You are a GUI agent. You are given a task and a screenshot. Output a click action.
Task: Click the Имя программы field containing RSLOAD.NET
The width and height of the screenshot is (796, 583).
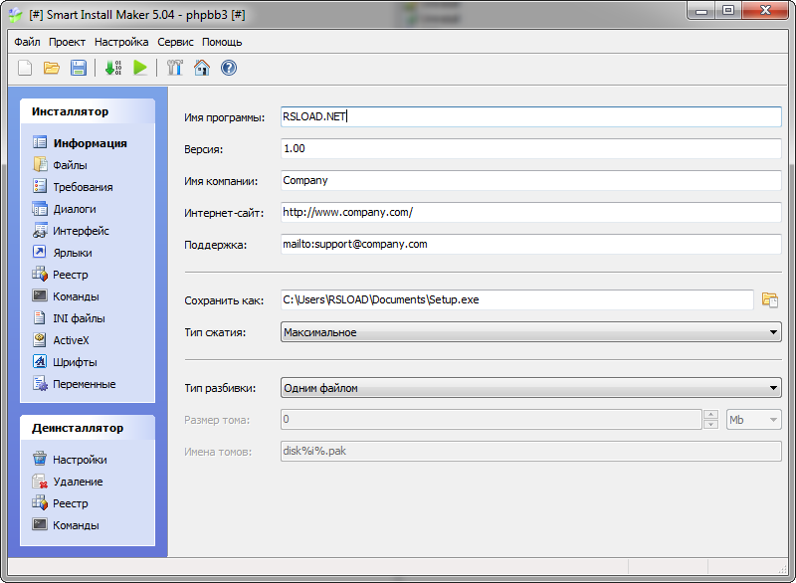(530, 116)
